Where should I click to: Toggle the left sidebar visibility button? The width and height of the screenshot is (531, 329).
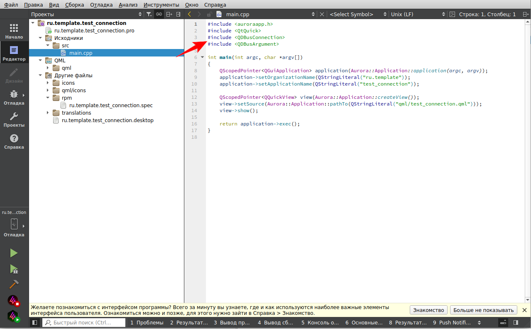tap(35, 322)
